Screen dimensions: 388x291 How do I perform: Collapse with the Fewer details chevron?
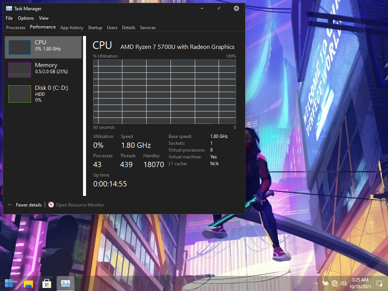point(9,205)
